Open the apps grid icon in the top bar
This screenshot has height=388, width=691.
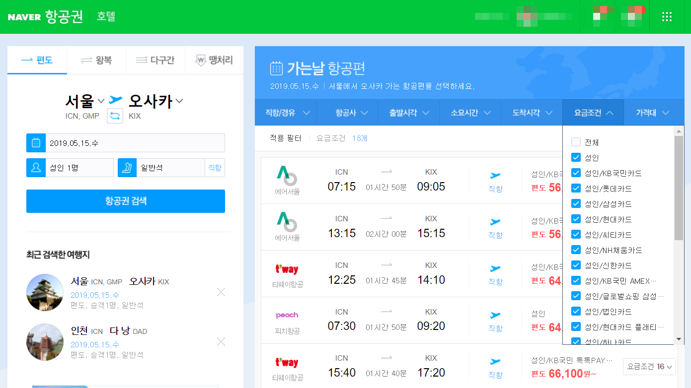click(x=666, y=16)
